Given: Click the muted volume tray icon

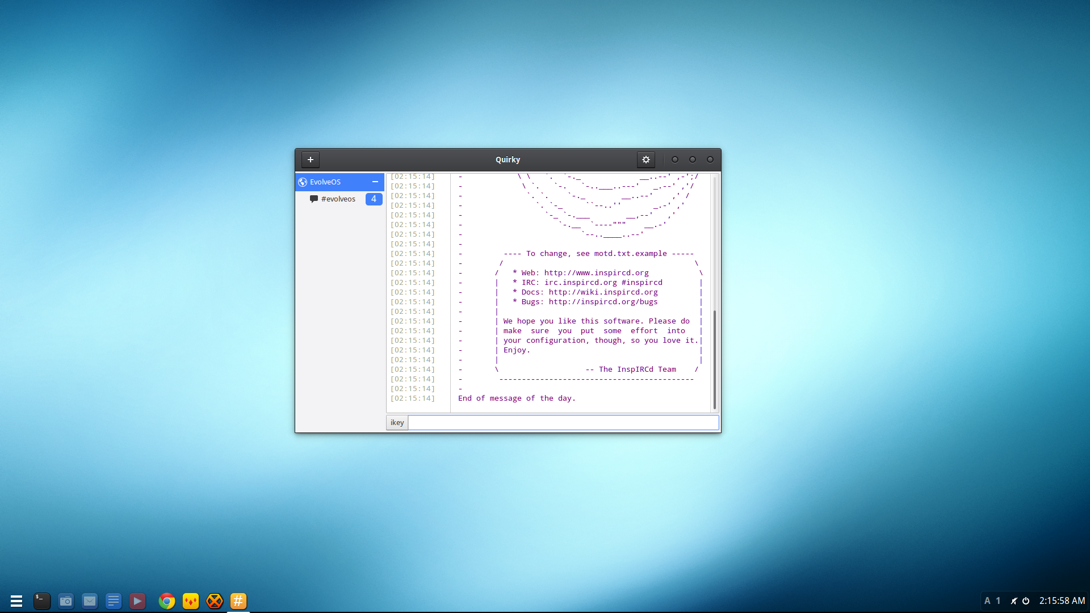Looking at the screenshot, I should pyautogui.click(x=1014, y=601).
